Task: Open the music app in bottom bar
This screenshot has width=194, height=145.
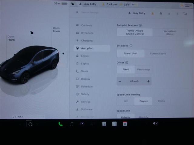Action: point(72,124)
